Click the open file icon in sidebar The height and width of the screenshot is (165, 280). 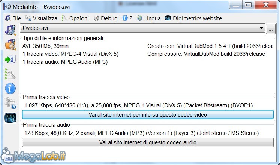[x=10, y=30]
